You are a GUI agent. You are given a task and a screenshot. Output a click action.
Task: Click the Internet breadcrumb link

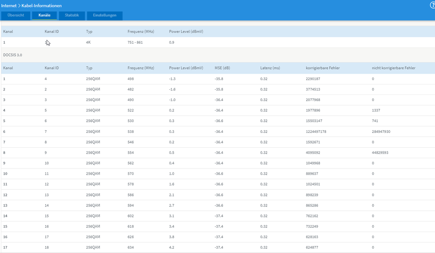9,6
